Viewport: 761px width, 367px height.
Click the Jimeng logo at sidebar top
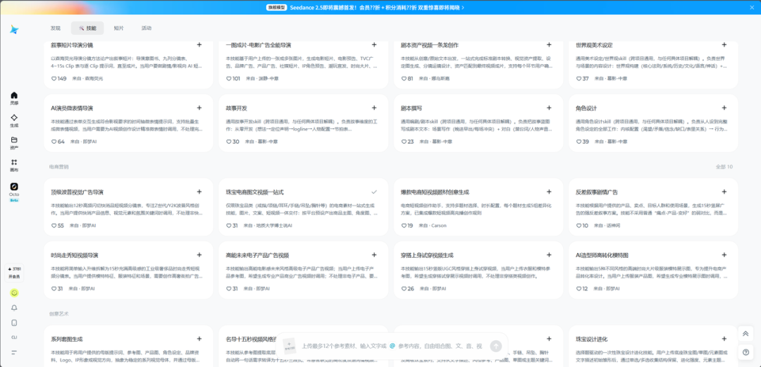[x=14, y=30]
